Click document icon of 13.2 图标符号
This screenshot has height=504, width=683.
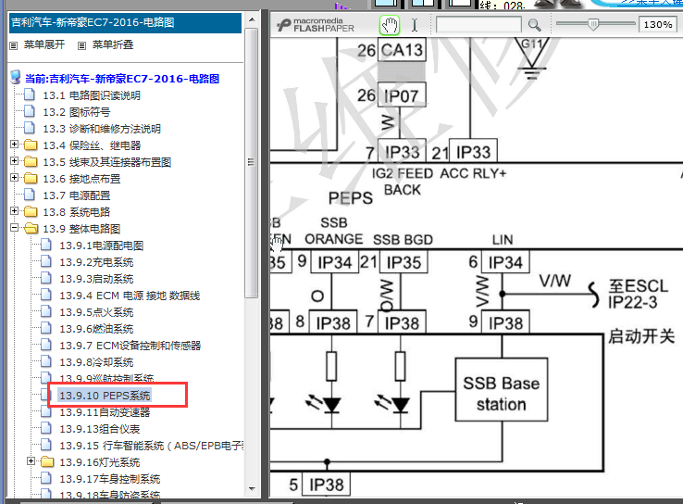pyautogui.click(x=30, y=111)
